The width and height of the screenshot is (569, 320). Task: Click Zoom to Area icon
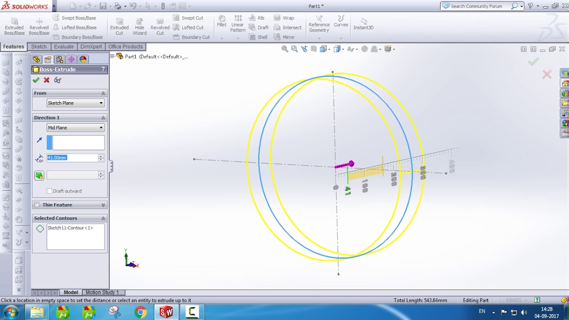coord(294,49)
